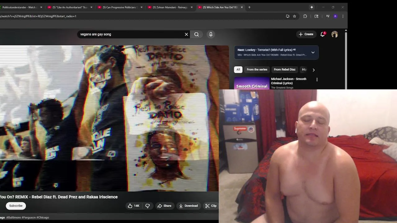
Task: Like the video with the thumbs-up 14K button
Action: pos(133,206)
